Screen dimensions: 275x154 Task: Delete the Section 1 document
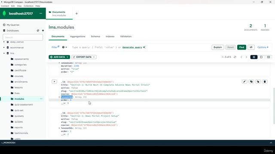265,82
